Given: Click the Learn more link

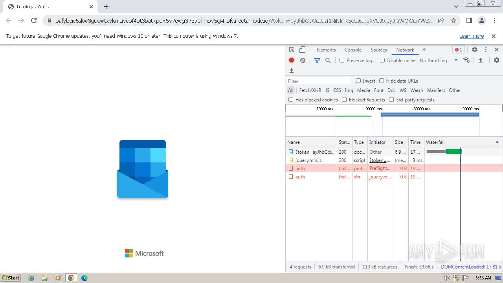Looking at the screenshot, I should click(x=472, y=36).
